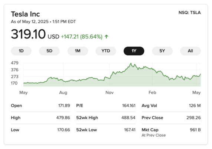Viewport: 212px width, 149px height.
Task: Click the Mkt Cap value 961 B
Action: (x=195, y=130)
